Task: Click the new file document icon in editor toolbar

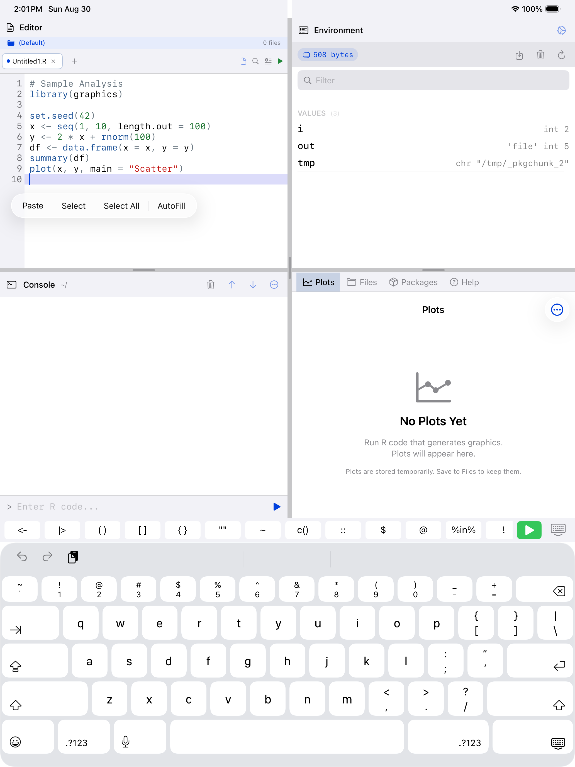Action: pos(243,61)
